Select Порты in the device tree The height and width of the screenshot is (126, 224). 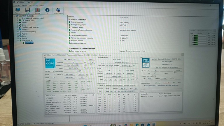(x=25, y=38)
